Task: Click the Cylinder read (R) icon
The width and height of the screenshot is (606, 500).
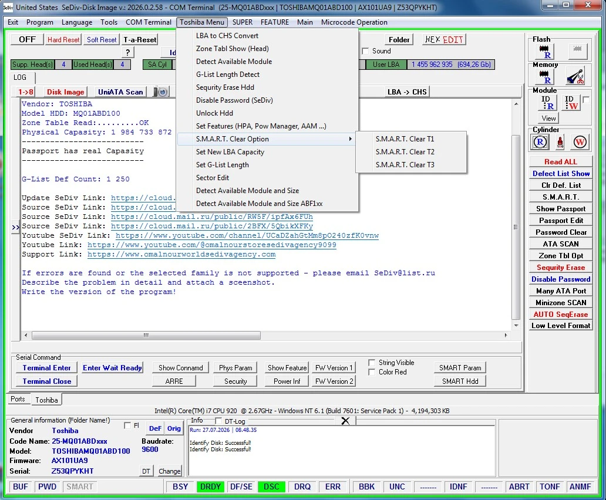Action: tap(540, 143)
